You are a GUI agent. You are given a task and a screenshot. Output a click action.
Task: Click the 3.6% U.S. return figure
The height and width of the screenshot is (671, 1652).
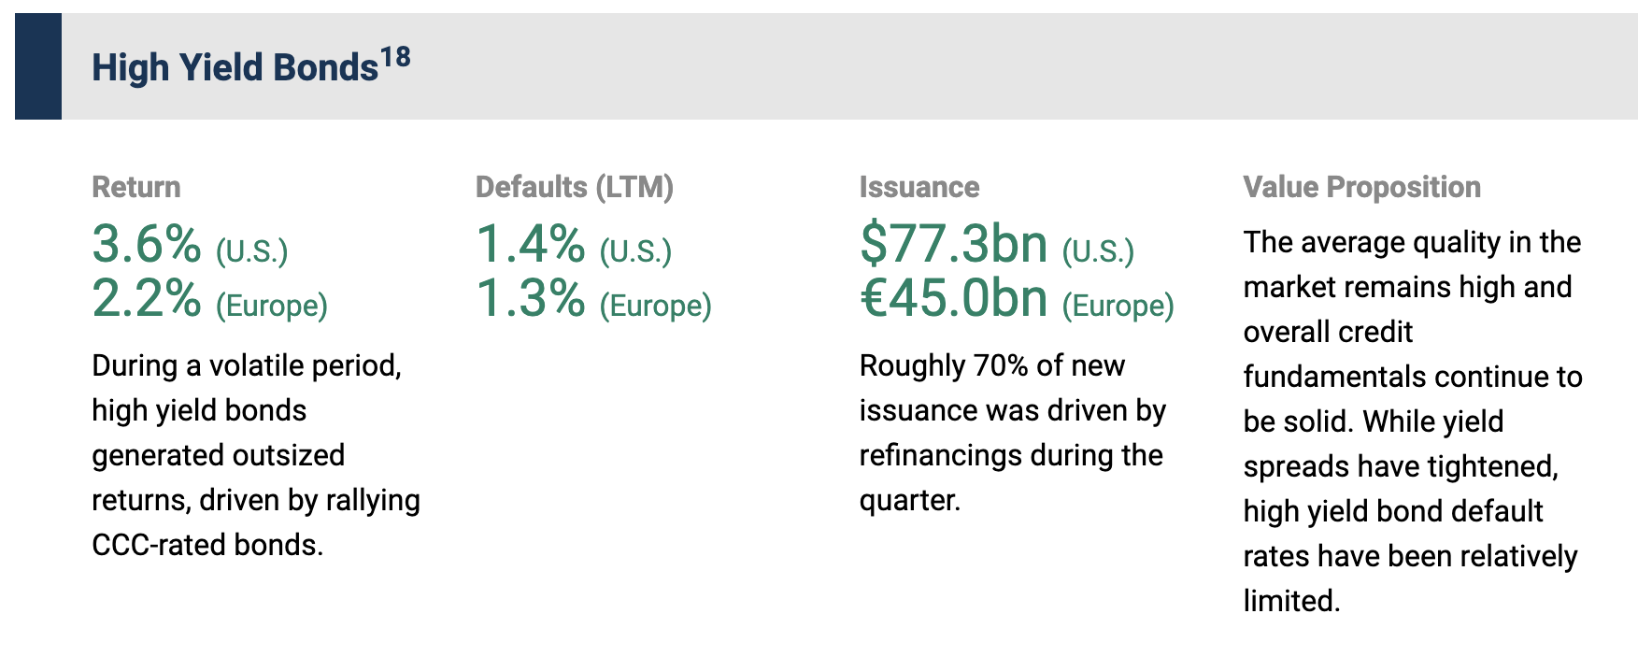coord(147,245)
